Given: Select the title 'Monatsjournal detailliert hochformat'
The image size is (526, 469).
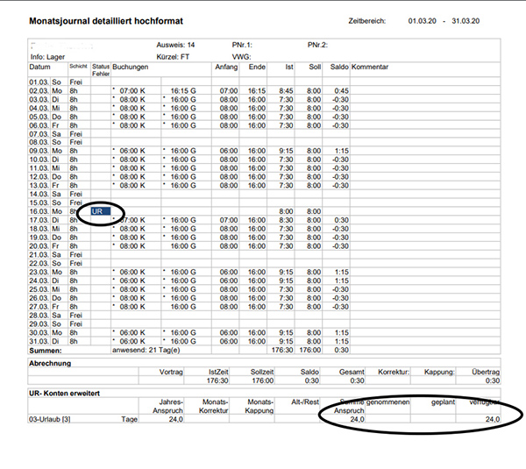Looking at the screenshot, I should [x=106, y=21].
